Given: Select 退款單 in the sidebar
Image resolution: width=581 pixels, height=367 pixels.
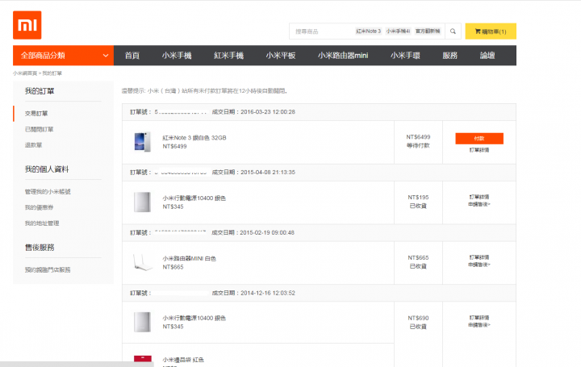Looking at the screenshot, I should 33,145.
